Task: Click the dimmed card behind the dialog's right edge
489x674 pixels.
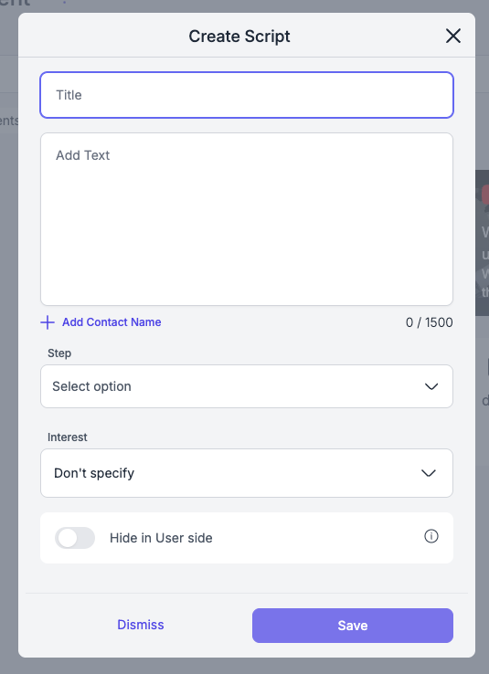Action: tap(482, 243)
